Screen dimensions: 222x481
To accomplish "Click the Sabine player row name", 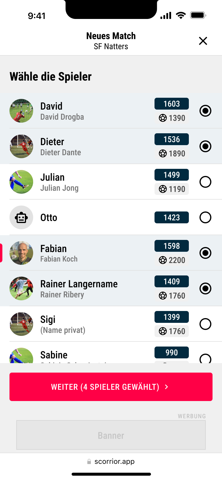I will click(54, 355).
